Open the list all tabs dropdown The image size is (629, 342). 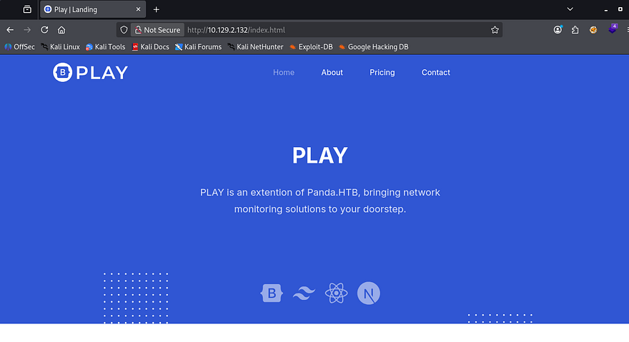click(570, 9)
